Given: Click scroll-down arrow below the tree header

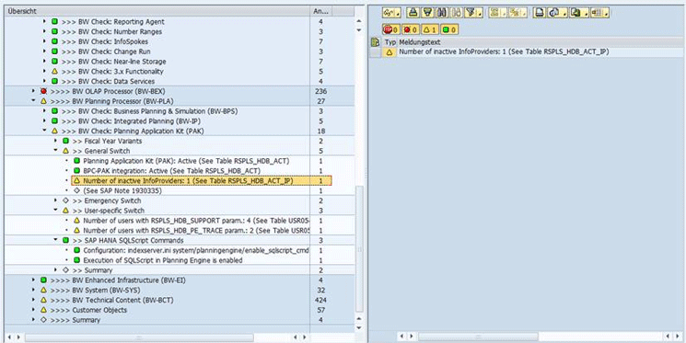Looking at the screenshot, I should click(359, 30).
